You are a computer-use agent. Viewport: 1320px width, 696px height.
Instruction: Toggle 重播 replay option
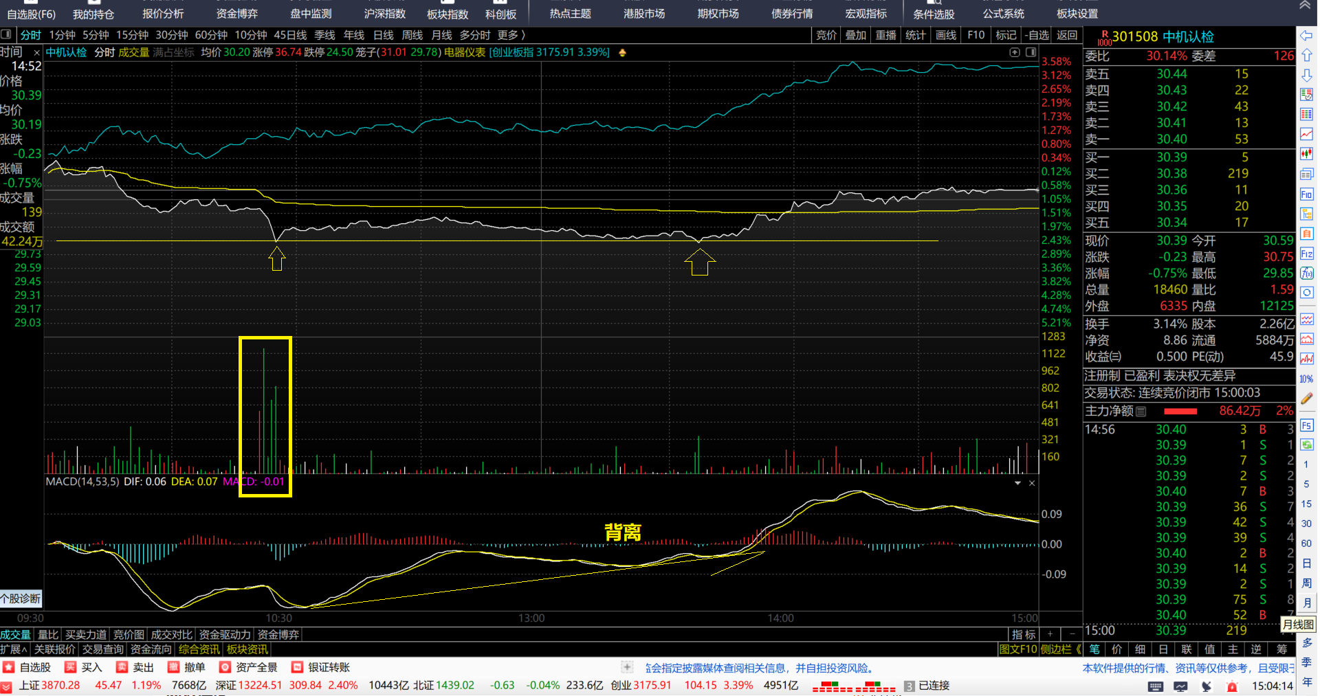tap(886, 35)
